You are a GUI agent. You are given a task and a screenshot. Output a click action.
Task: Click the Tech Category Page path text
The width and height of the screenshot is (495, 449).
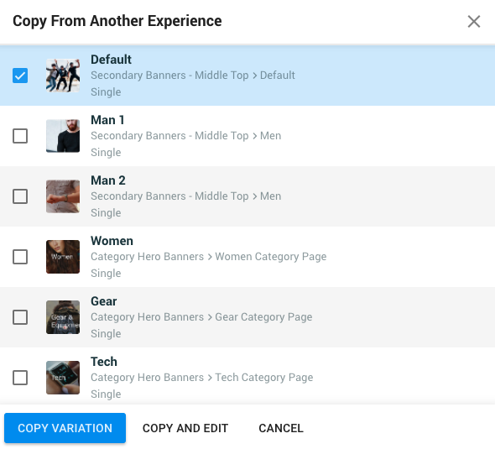(x=264, y=378)
